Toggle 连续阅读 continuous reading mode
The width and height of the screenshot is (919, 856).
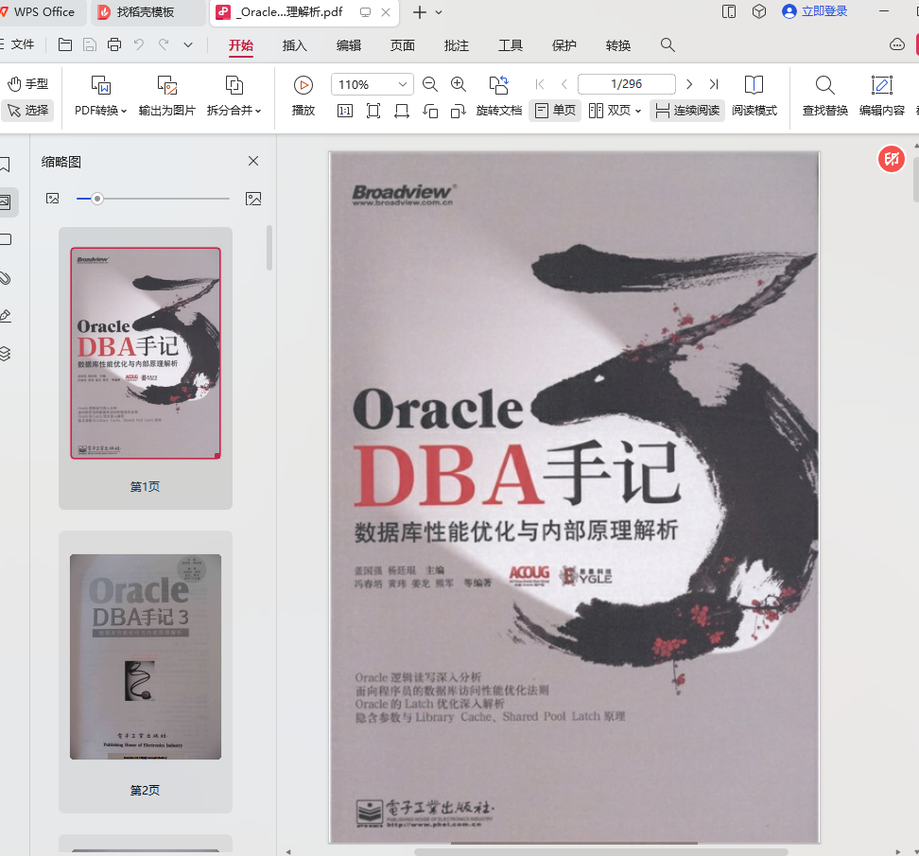coord(687,111)
